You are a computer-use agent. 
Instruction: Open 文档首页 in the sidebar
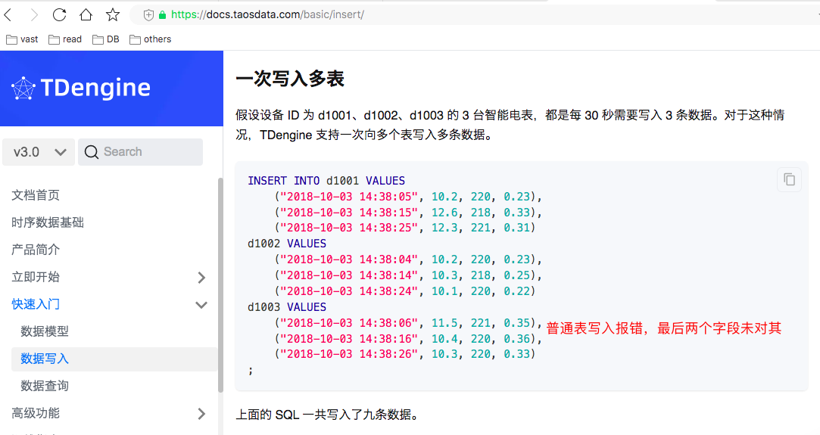click(36, 195)
